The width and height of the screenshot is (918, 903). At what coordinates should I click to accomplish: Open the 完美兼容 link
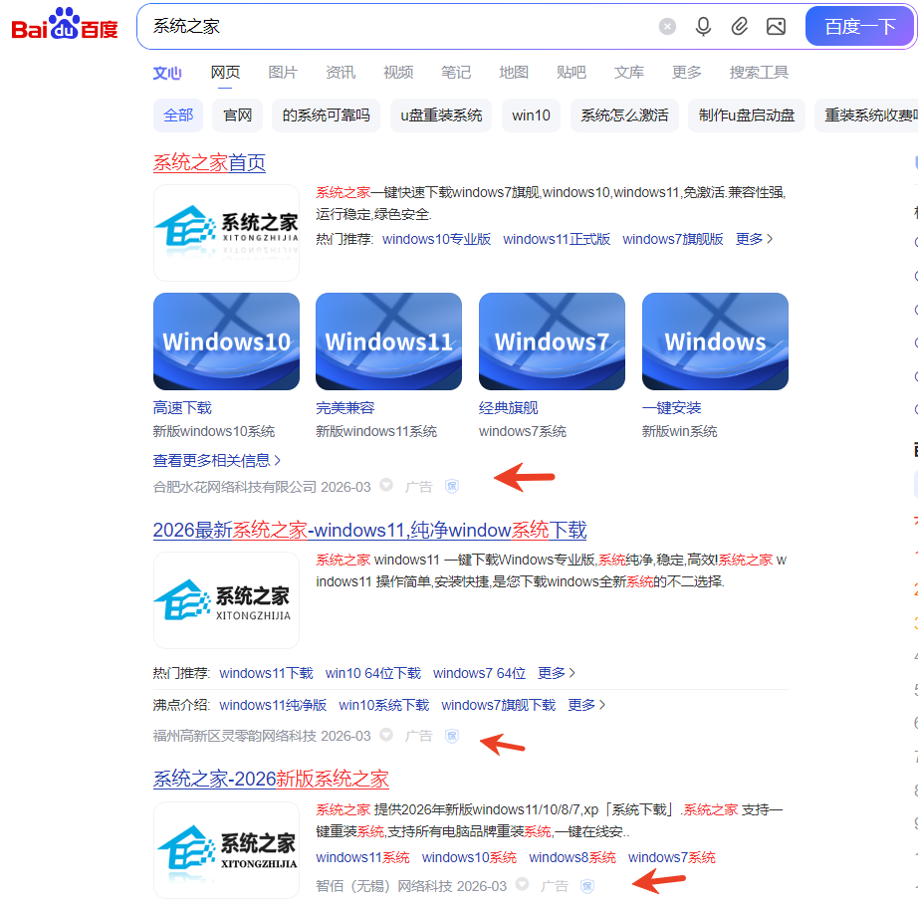(x=344, y=407)
